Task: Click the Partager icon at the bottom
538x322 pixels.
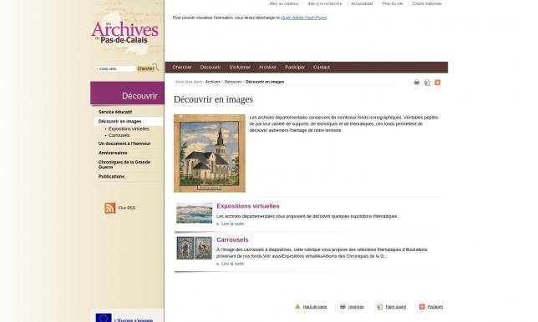Action: coord(422,307)
